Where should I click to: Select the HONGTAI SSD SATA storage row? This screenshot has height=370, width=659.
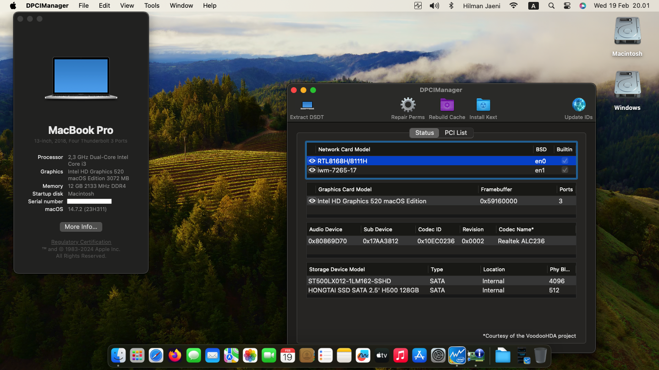441,290
